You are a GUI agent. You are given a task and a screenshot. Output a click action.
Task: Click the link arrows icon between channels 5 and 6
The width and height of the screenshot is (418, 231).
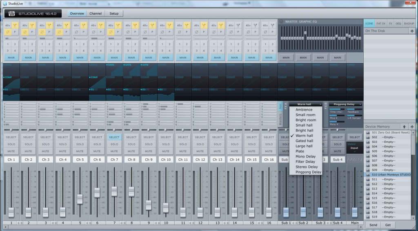pyautogui.click(x=88, y=223)
